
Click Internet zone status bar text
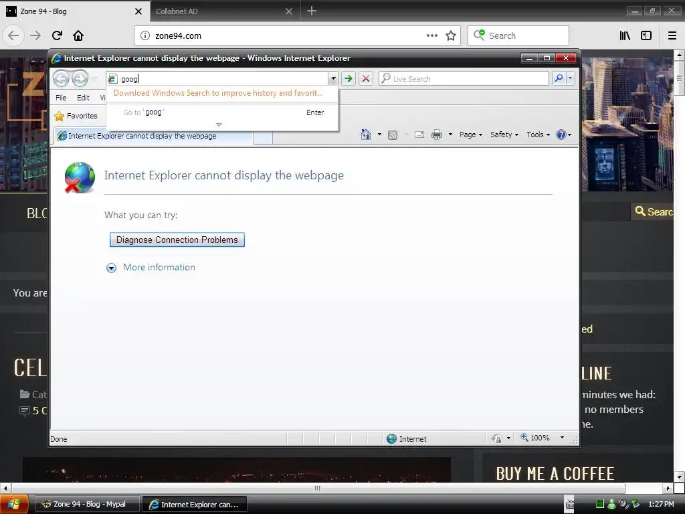pyautogui.click(x=413, y=439)
